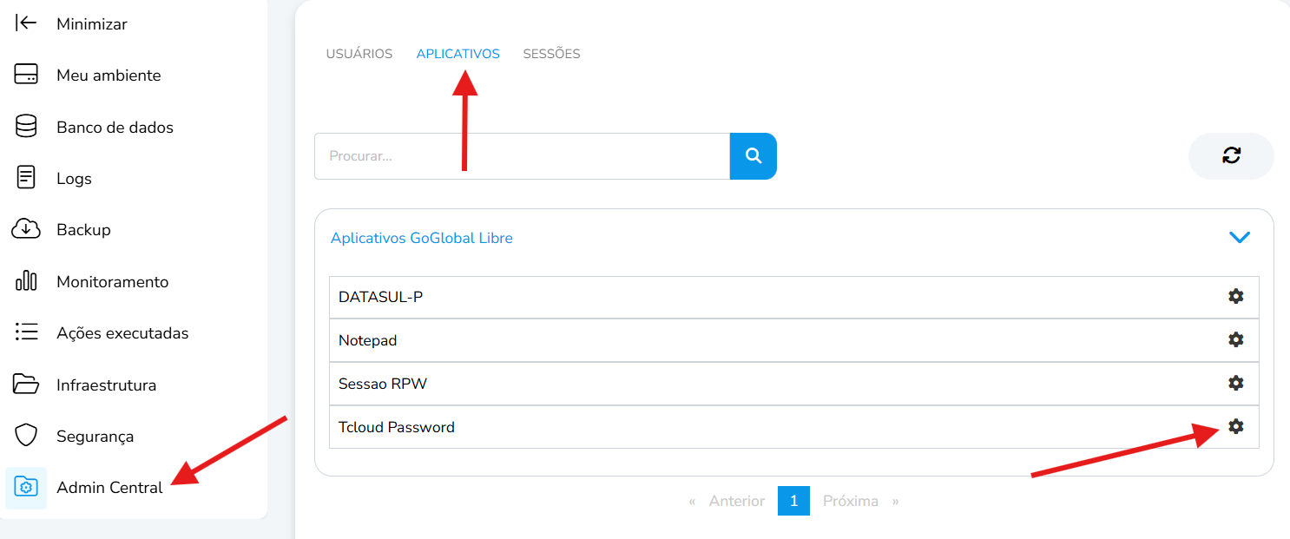Viewport: 1290px width, 539px height.
Task: Go to page 1 in pagination
Action: [x=793, y=501]
